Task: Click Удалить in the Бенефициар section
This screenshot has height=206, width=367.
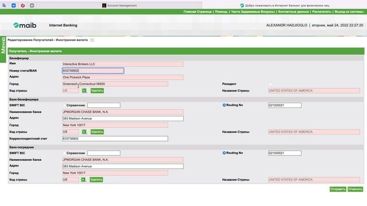Action: [x=97, y=90]
